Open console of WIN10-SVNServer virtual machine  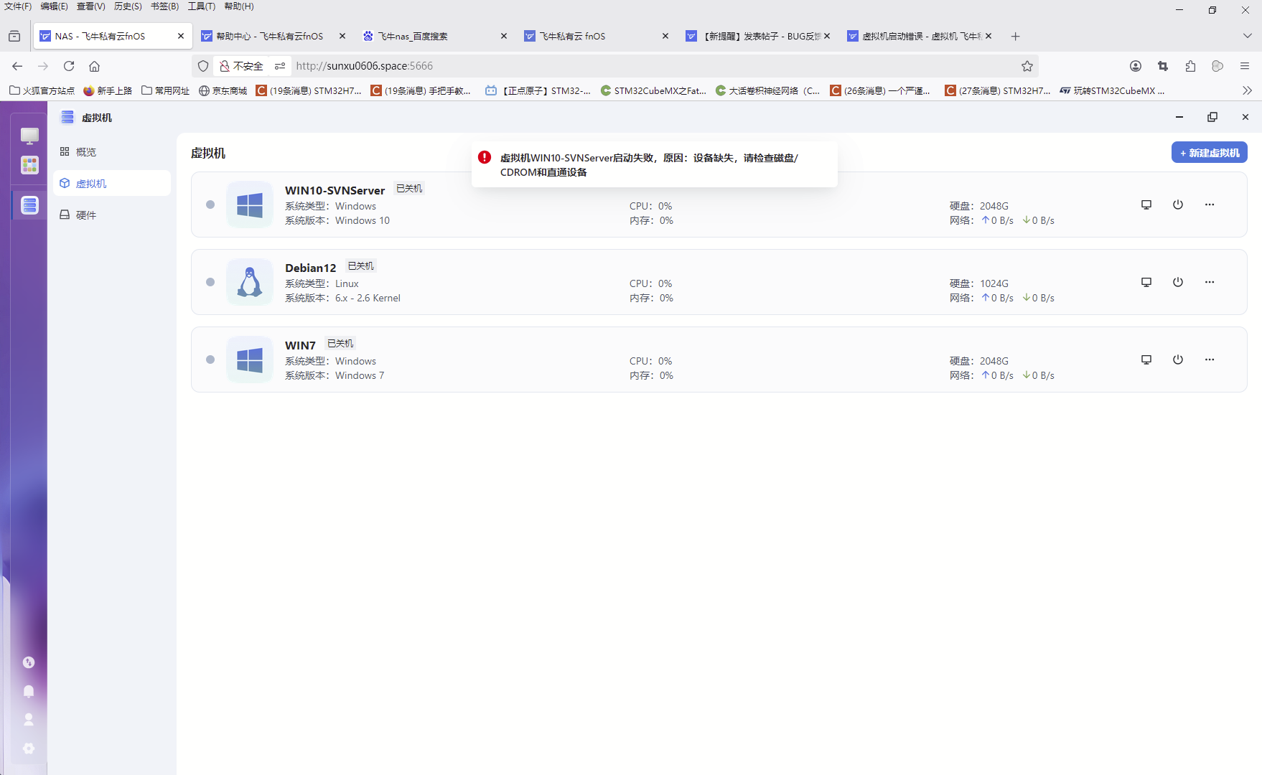click(1146, 205)
